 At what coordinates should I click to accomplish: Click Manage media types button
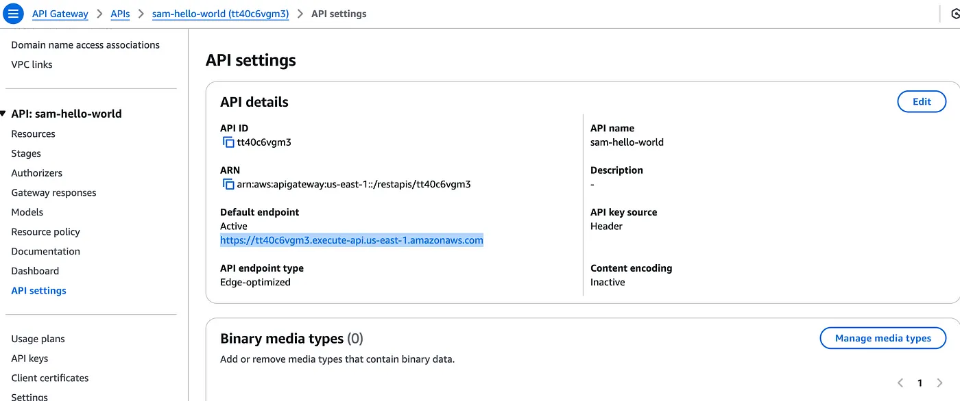[x=883, y=338]
